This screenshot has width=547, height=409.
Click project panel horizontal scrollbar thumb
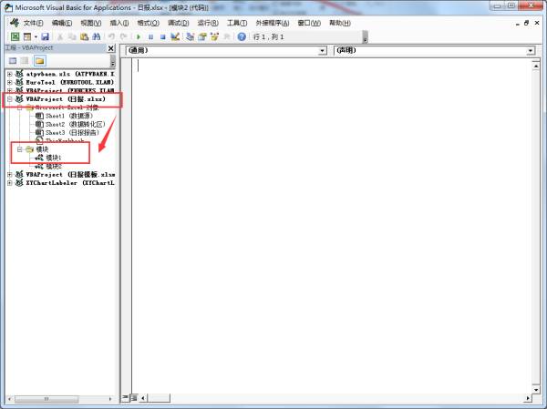point(46,399)
